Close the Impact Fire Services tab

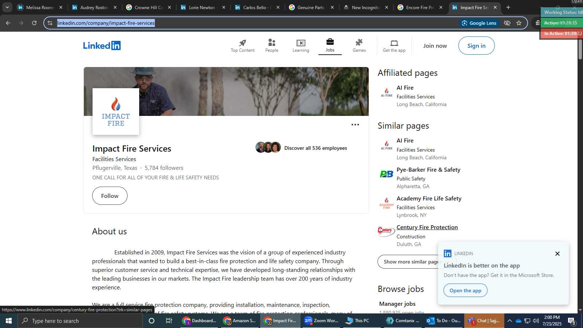tap(495, 7)
